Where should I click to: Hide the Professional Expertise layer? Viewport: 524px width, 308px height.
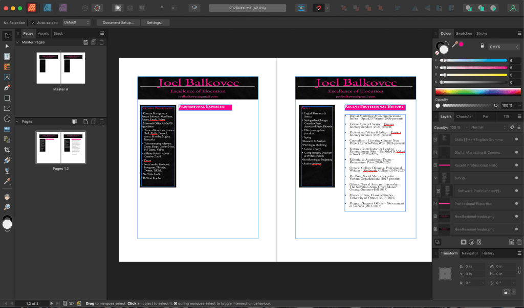516,203
